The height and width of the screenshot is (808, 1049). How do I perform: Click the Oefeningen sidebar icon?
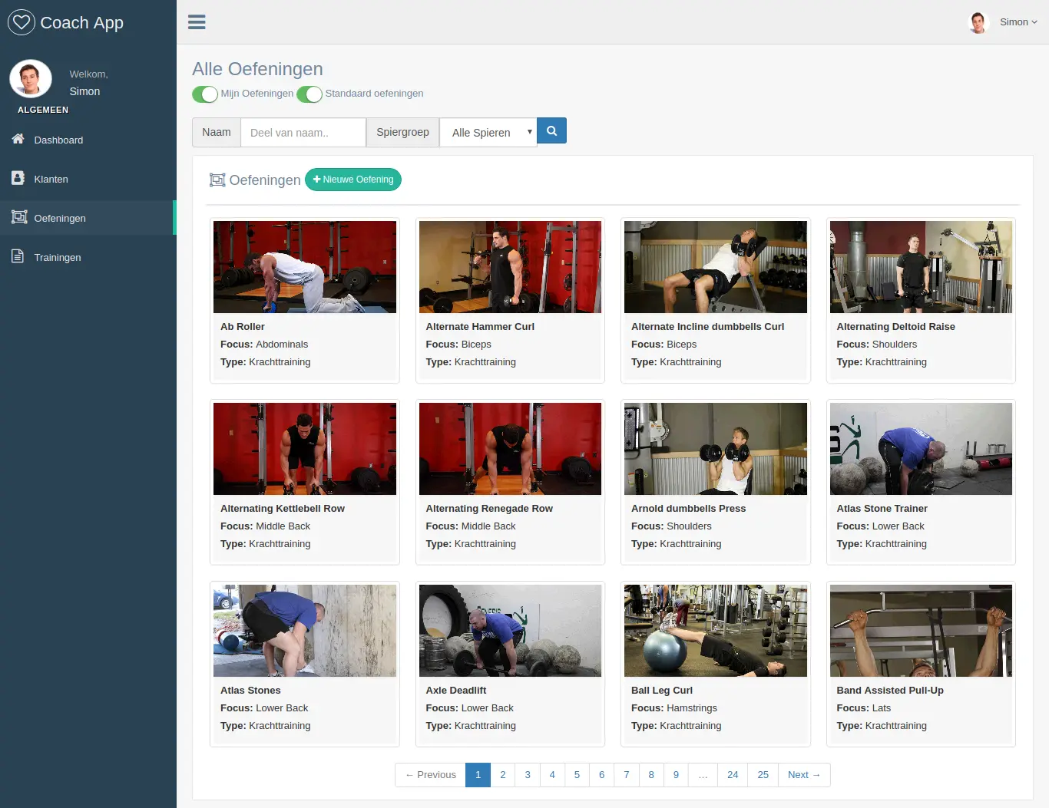pos(19,217)
